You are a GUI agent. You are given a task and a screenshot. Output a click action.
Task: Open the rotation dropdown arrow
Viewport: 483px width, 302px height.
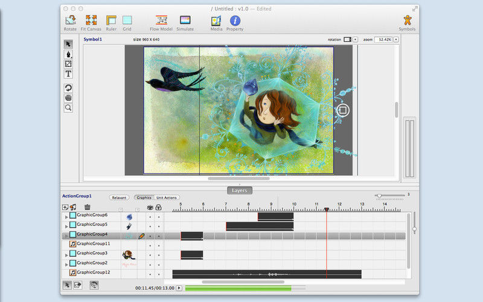[355, 39]
